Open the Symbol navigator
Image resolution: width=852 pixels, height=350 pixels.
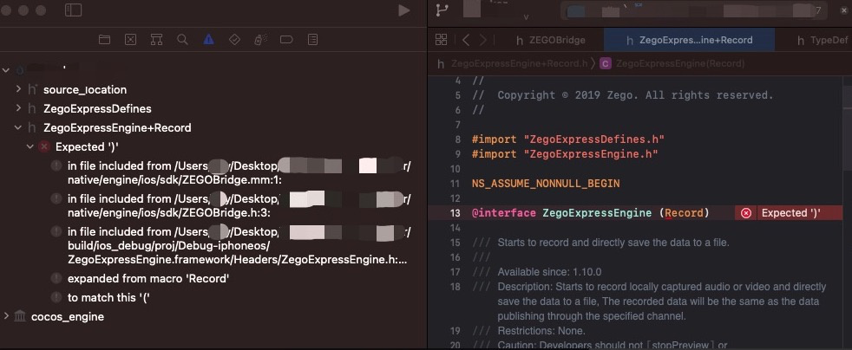(156, 39)
